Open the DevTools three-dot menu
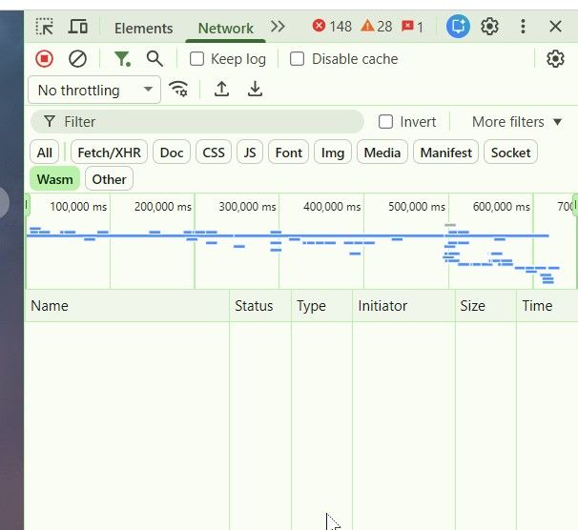 (523, 27)
